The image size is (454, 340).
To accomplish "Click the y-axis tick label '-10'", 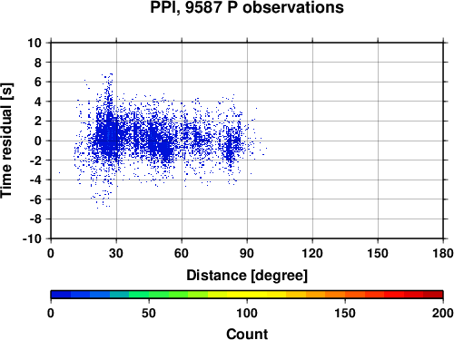I will [33, 238].
